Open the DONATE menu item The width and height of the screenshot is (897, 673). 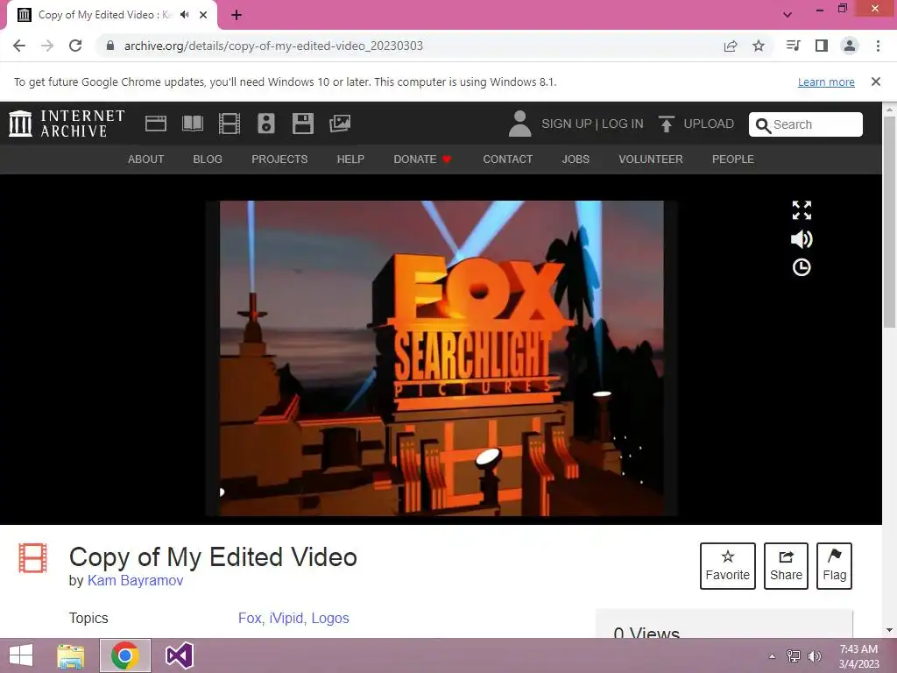click(422, 159)
